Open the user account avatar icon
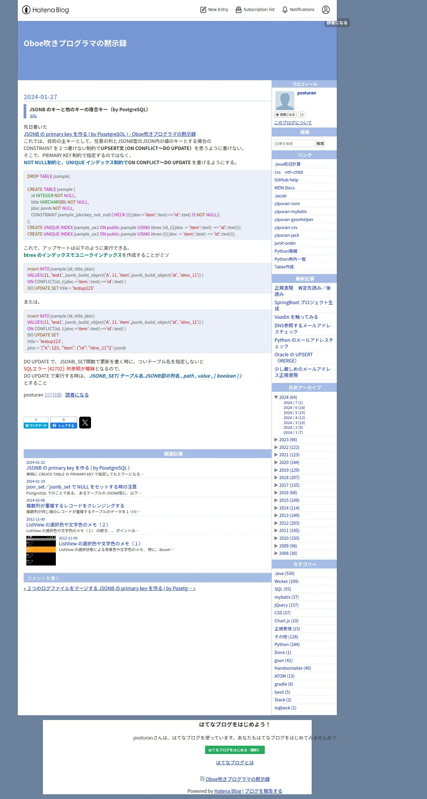 pyautogui.click(x=326, y=9)
